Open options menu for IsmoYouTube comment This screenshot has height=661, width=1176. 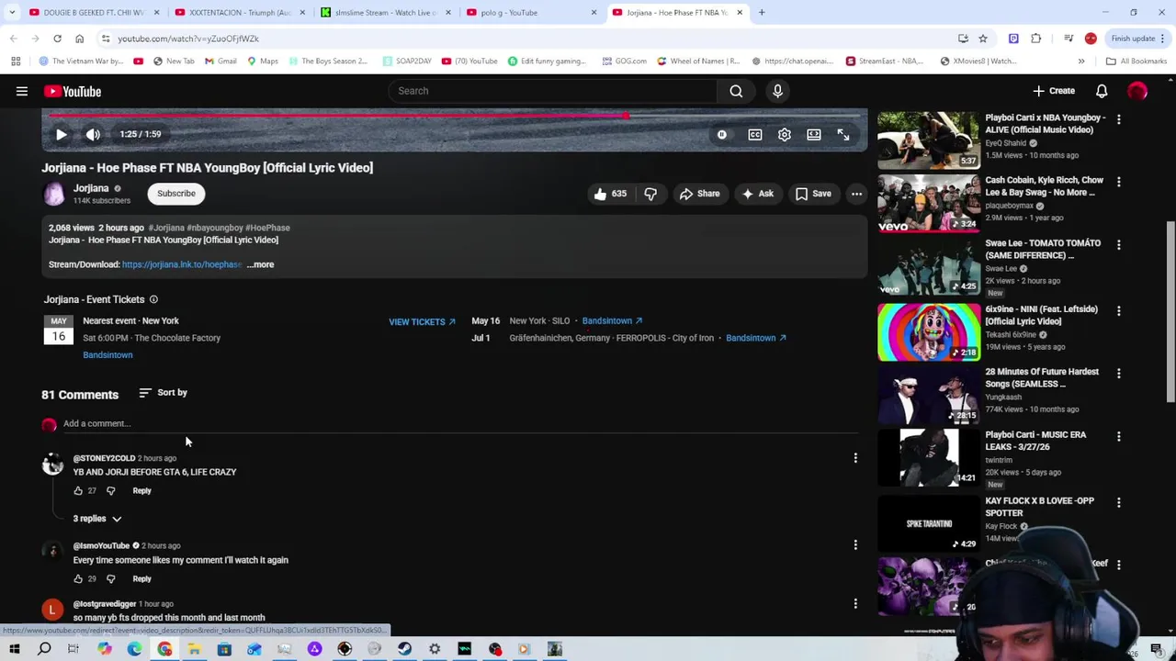tap(855, 545)
